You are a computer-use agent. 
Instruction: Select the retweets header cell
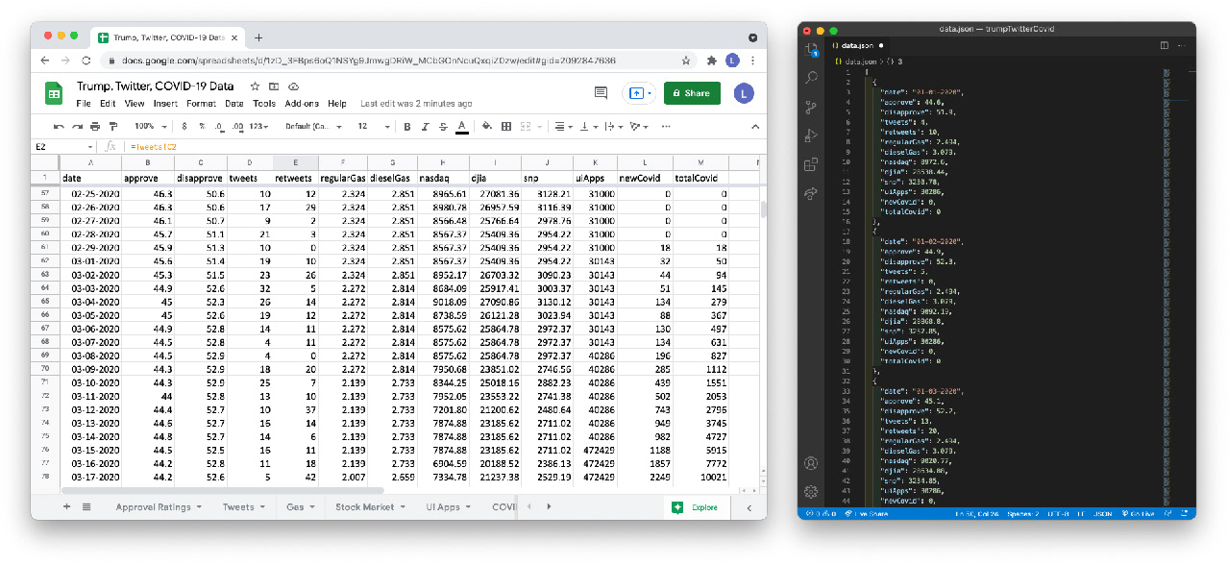click(x=295, y=178)
